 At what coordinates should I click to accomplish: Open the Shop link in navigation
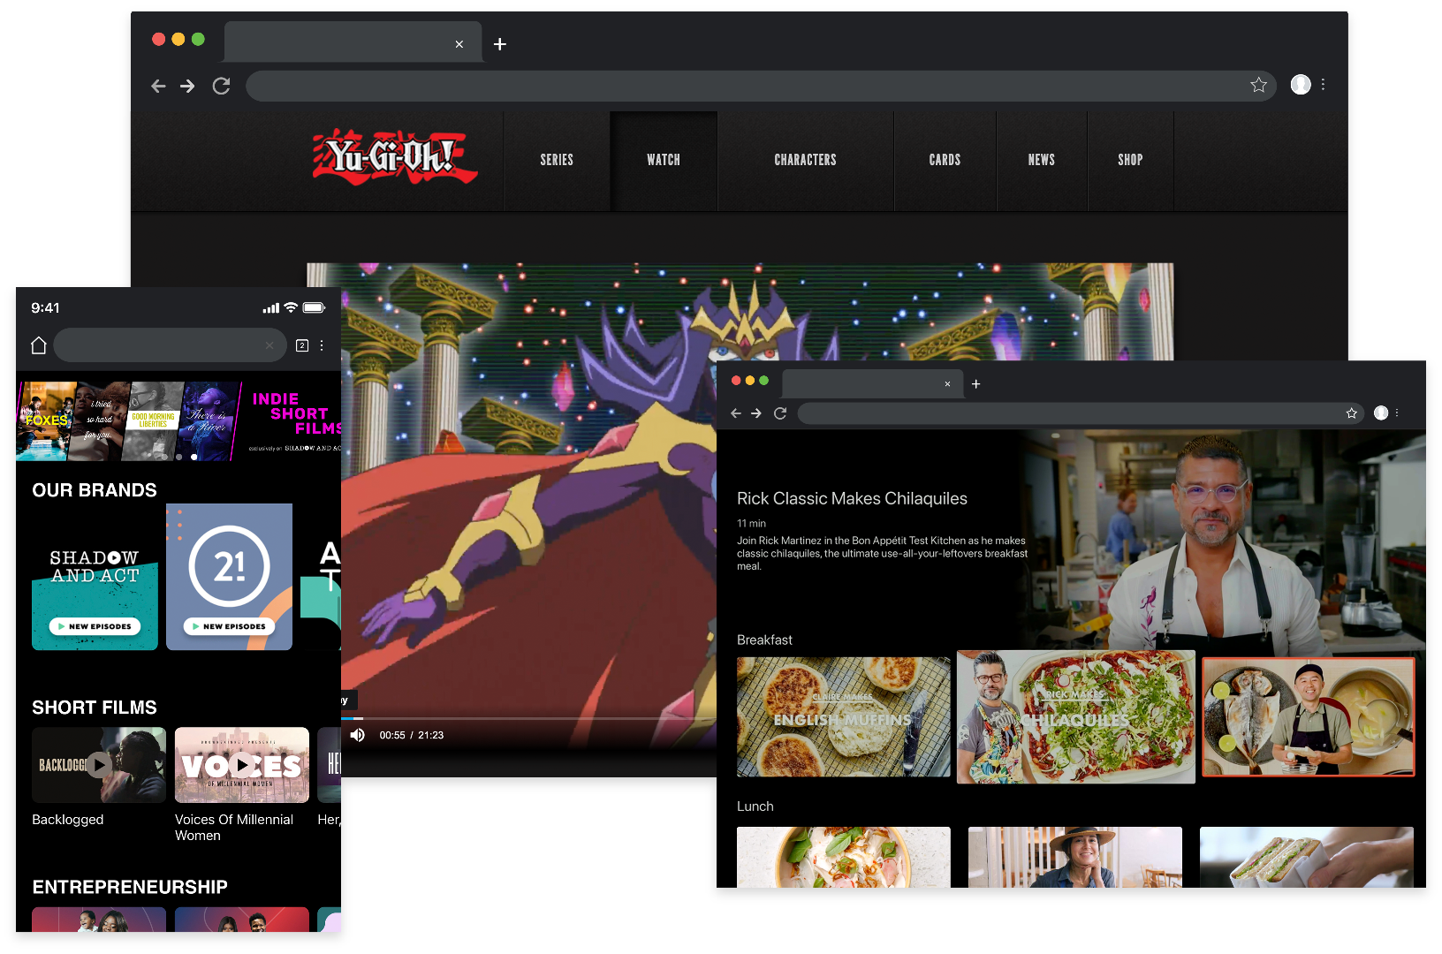click(1130, 160)
